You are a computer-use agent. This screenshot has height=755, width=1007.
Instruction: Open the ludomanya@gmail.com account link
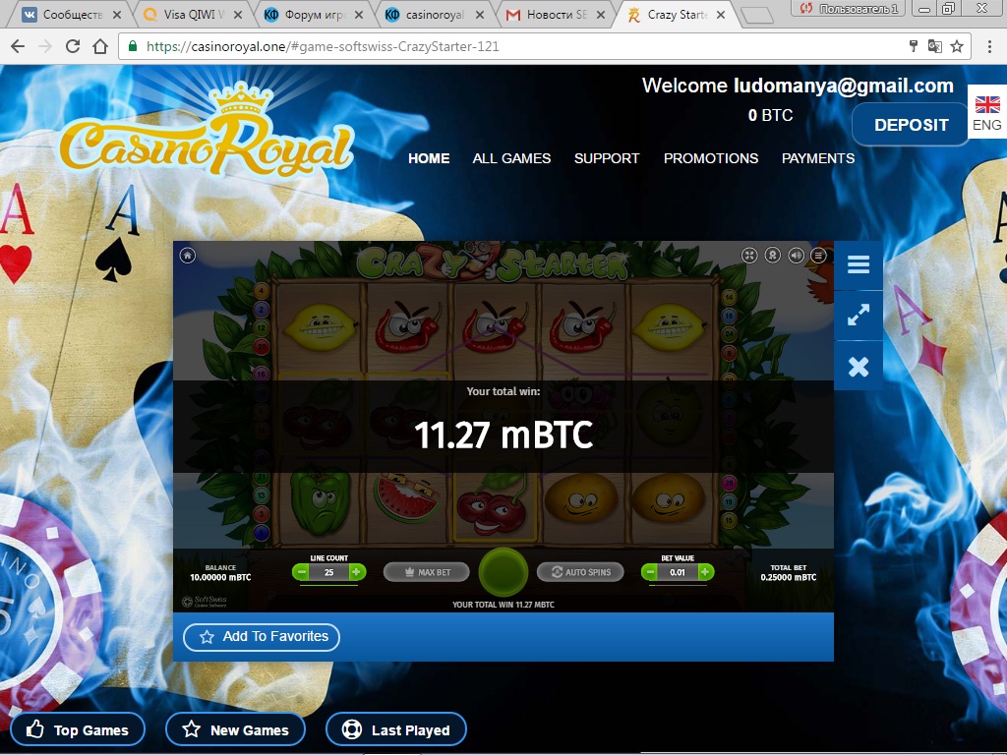click(x=844, y=86)
